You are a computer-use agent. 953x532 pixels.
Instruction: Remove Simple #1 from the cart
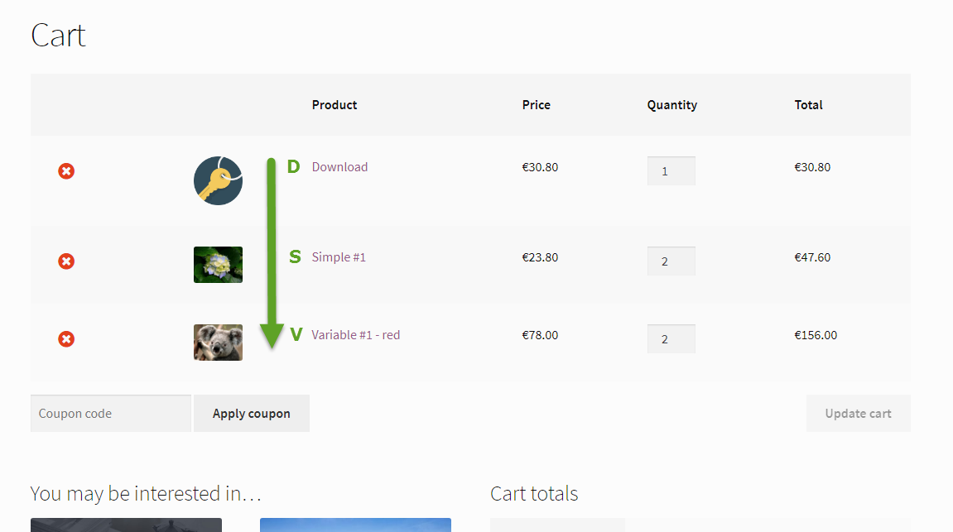click(66, 261)
